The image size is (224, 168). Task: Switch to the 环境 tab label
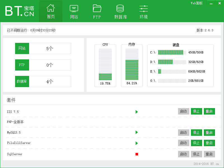pos(144,17)
